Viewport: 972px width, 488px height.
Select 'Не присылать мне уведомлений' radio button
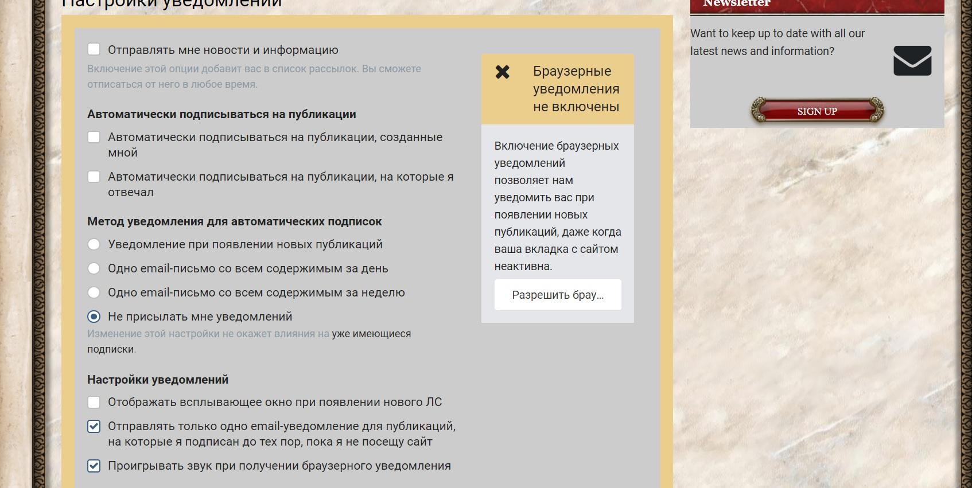[x=94, y=317]
